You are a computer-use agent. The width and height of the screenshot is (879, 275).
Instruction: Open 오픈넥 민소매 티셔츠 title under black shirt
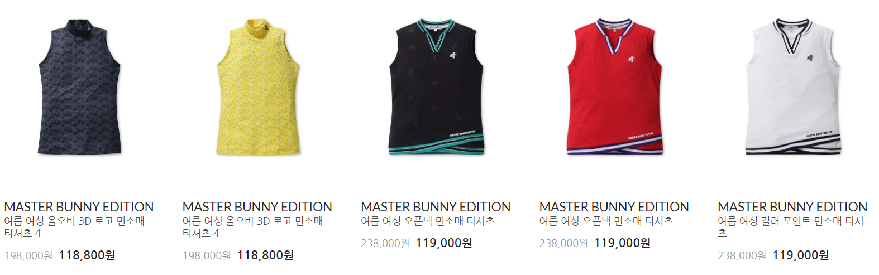click(428, 221)
